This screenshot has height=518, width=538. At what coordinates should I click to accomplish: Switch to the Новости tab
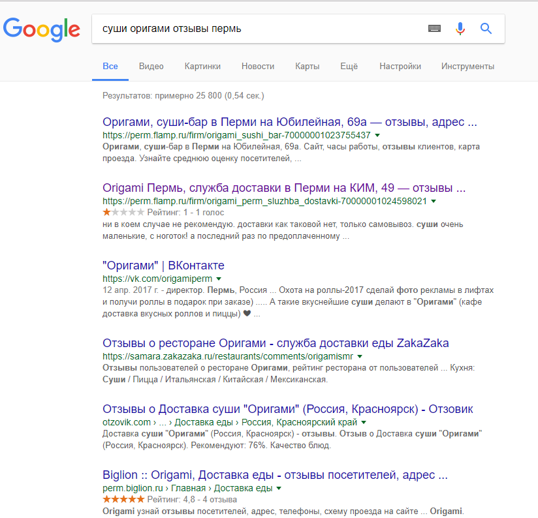(x=258, y=66)
